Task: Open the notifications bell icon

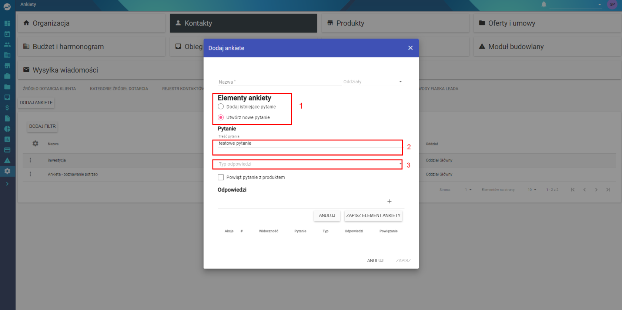Action: coord(544,4)
